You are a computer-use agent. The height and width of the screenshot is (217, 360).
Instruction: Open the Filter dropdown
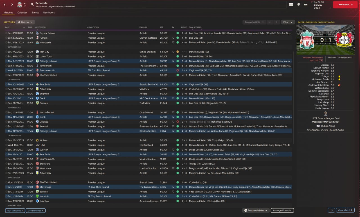coord(288,22)
